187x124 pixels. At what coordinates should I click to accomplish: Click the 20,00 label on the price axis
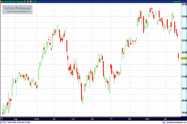pos(184,100)
